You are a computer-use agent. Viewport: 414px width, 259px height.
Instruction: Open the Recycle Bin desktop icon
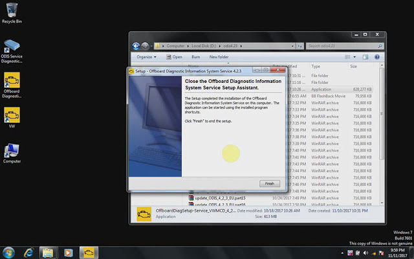12,13
